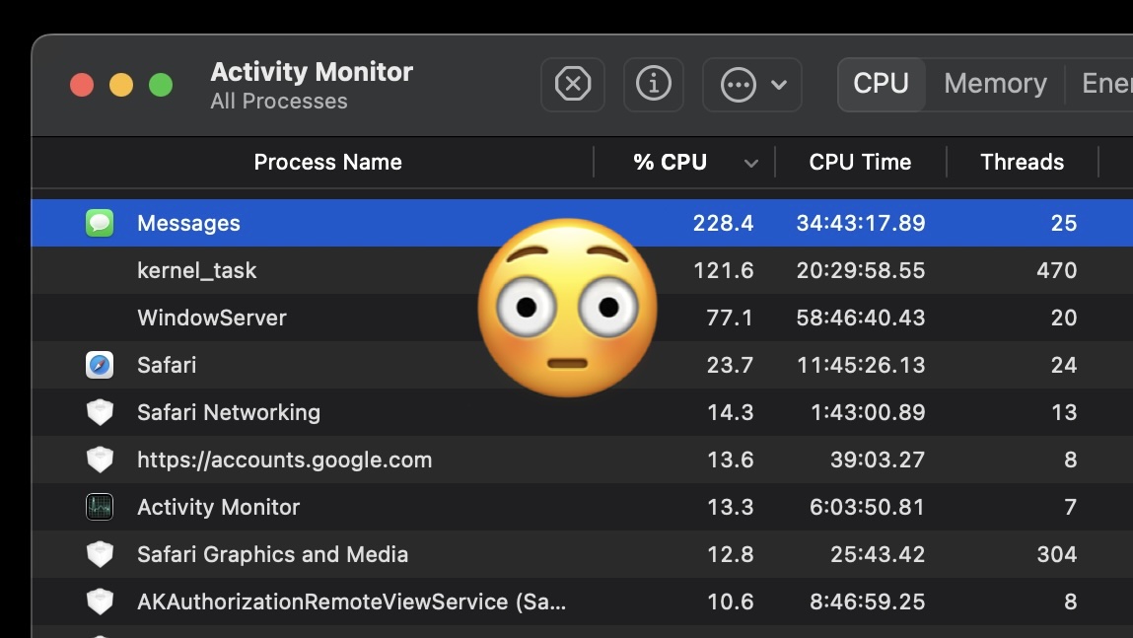This screenshot has height=638, width=1133.
Task: Switch to the CPU tab
Action: coord(881,84)
